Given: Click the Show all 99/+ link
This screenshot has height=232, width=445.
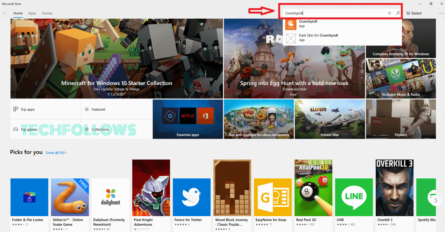Looking at the screenshot, I should pos(56,153).
